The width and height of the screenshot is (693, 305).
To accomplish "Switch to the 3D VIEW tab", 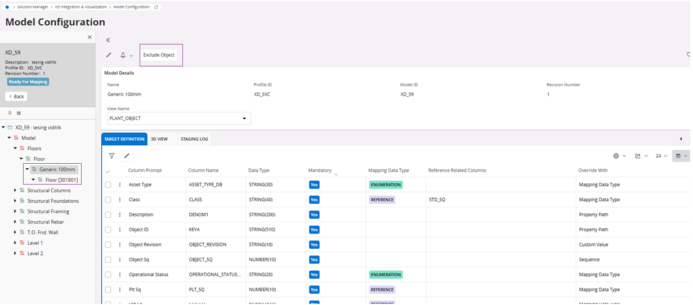I will point(159,139).
